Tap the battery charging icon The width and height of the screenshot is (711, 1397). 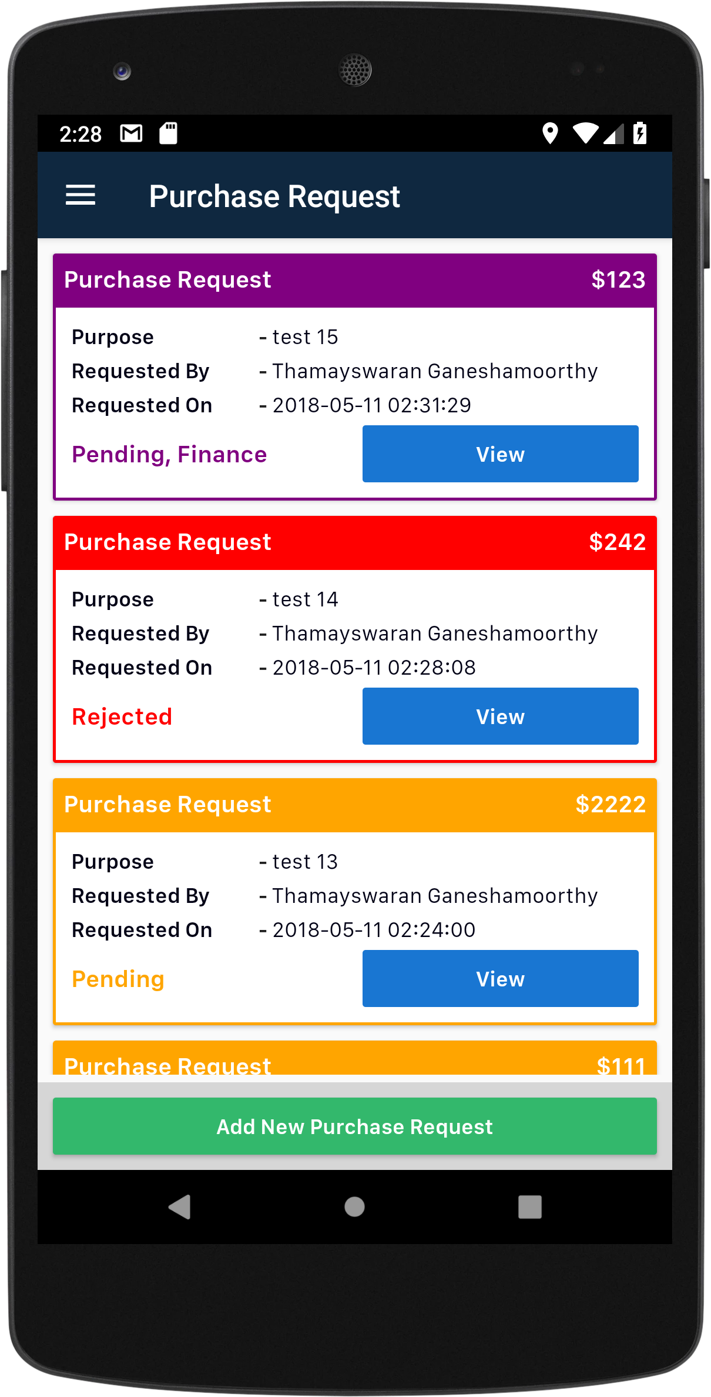pyautogui.click(x=640, y=134)
